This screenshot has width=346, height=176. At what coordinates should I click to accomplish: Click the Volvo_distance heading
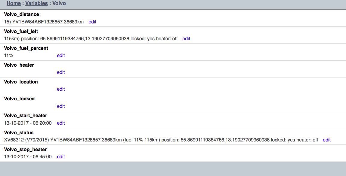[x=21, y=14]
